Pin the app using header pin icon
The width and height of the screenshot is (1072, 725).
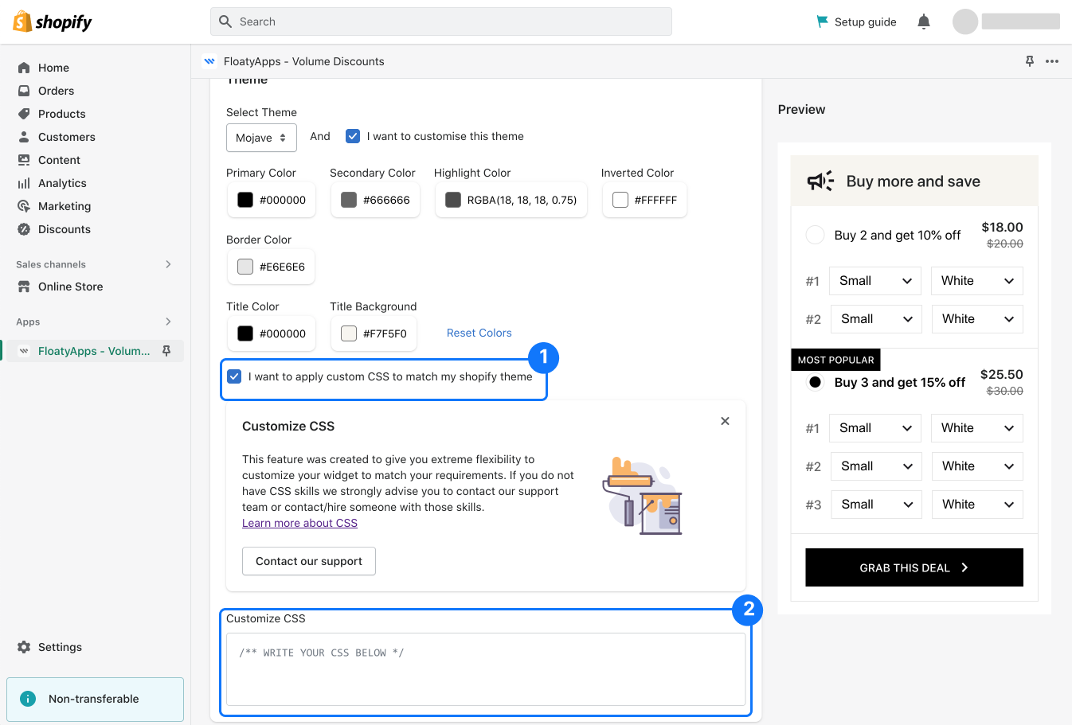tap(1029, 61)
